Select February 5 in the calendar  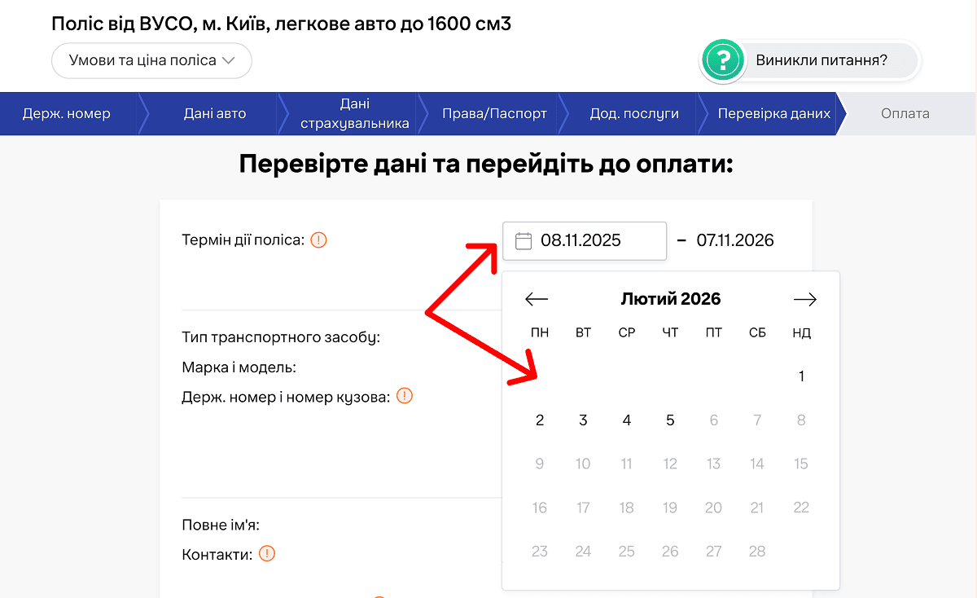(x=670, y=420)
